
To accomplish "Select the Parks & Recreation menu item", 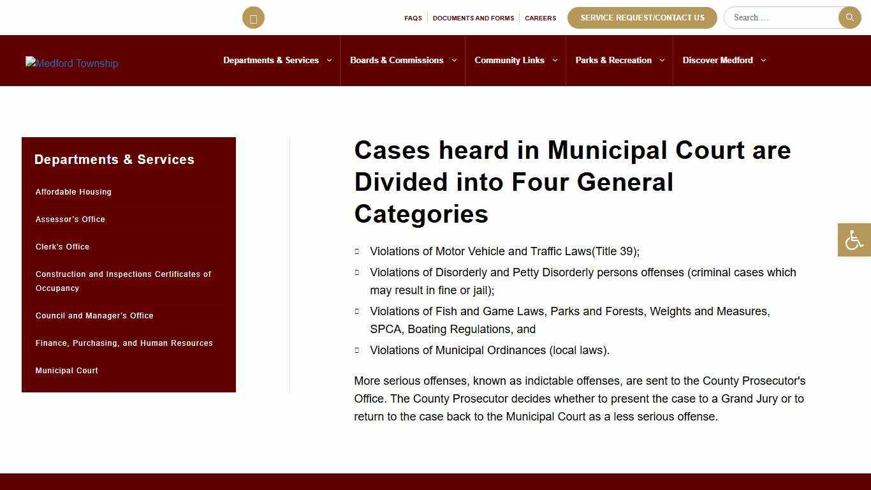I will coord(615,60).
